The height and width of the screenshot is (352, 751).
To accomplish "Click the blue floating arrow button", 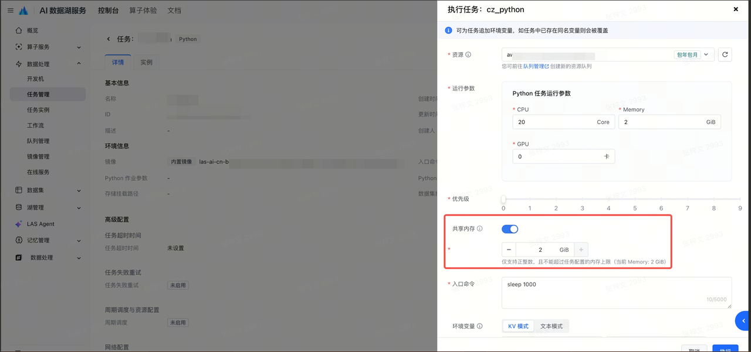I will pos(743,321).
